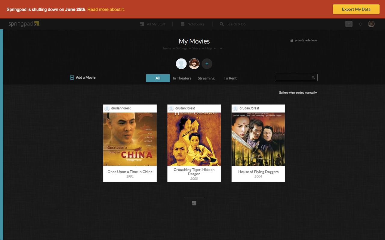
Task: Click the year 1991 label
Action: [x=130, y=176]
